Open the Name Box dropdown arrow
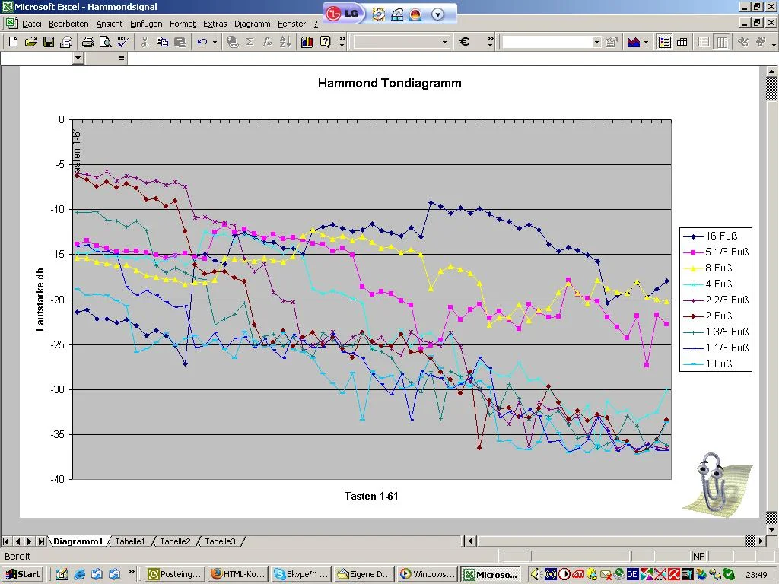This screenshot has height=584, width=779. pos(78,58)
